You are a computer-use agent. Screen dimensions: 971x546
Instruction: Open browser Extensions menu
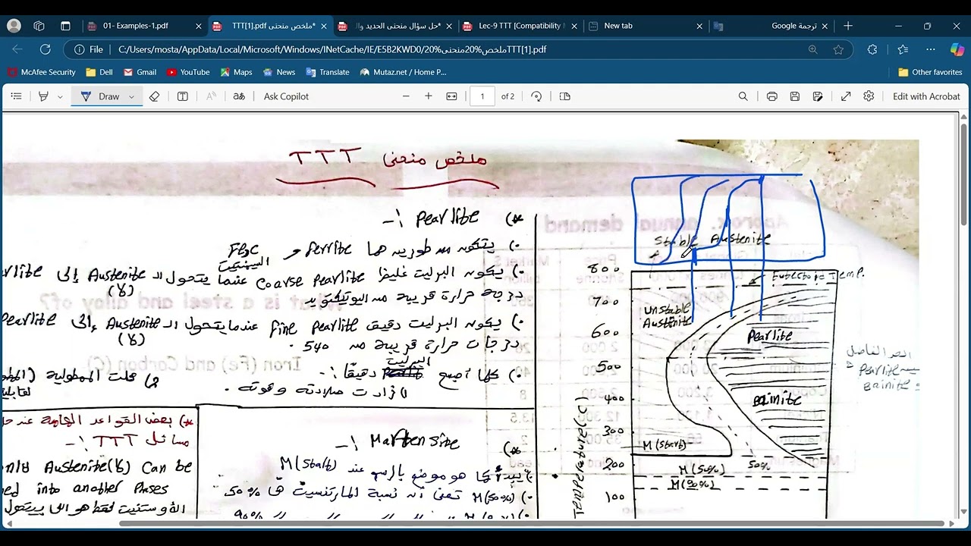pos(872,49)
